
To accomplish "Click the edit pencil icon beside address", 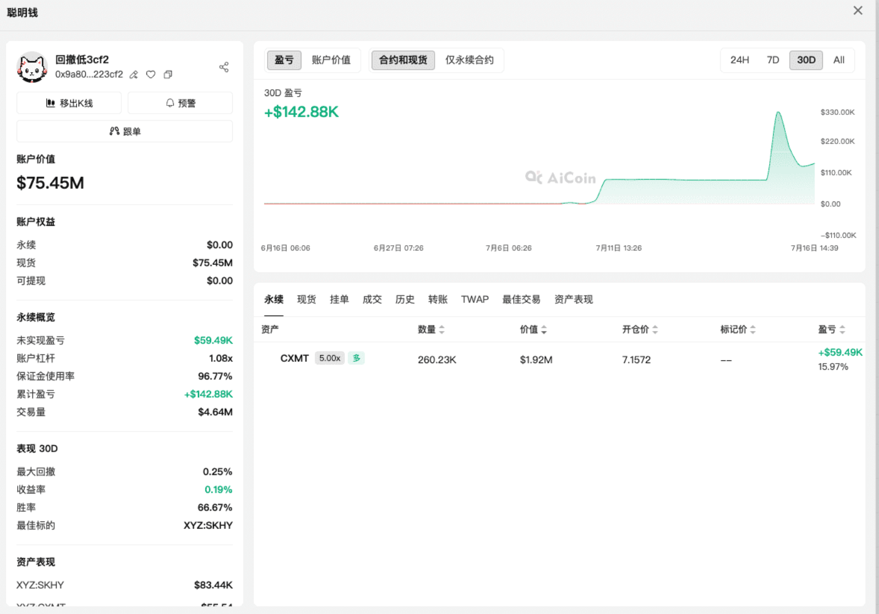I will [x=134, y=74].
